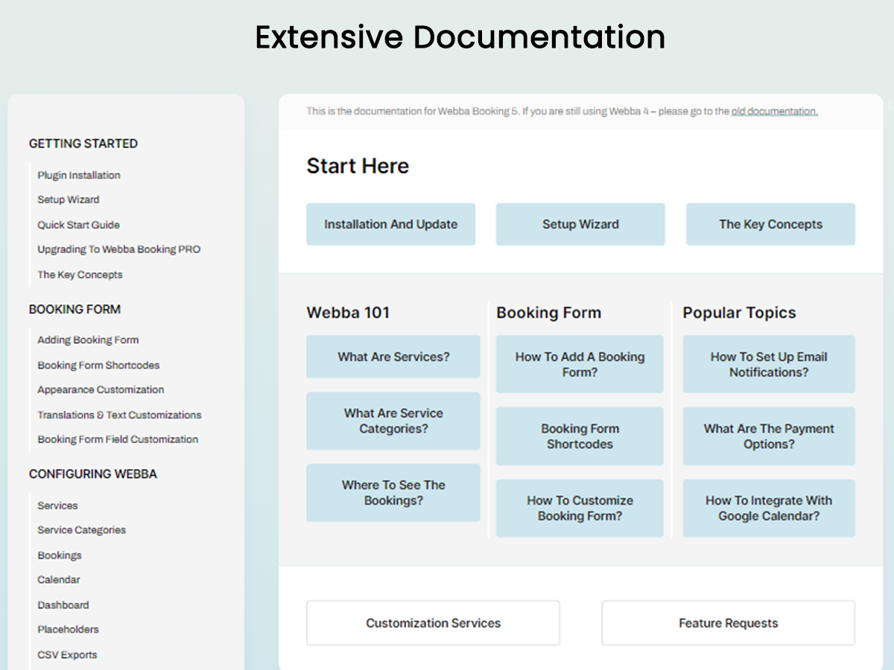Open the Plugin Installation sidebar link
Viewport: 894px width, 670px height.
[79, 175]
